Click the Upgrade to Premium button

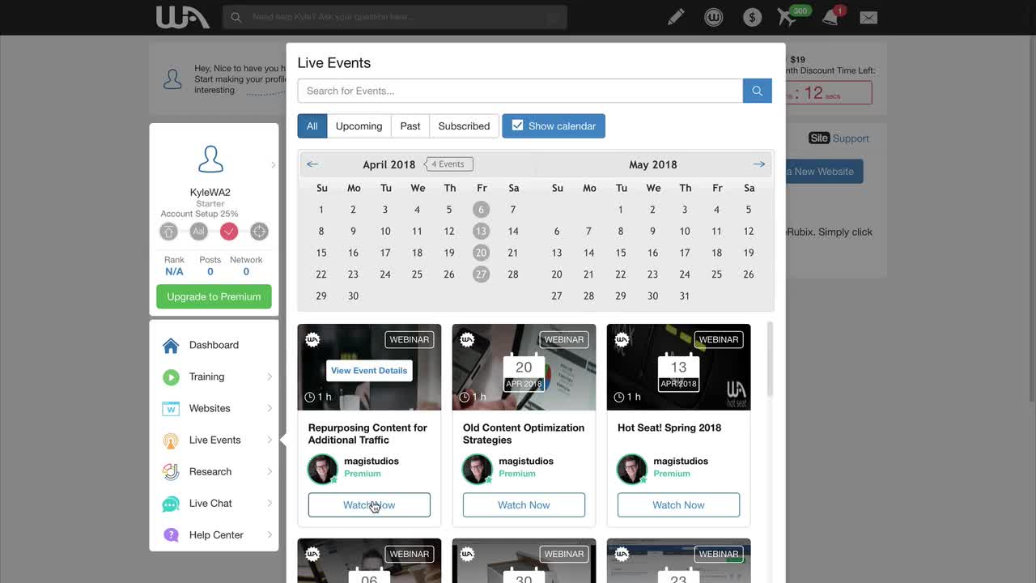point(214,296)
